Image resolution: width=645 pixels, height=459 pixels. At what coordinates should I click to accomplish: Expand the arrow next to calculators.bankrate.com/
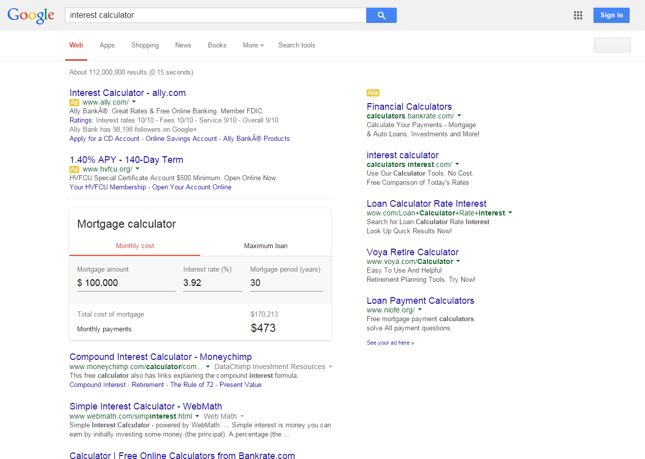coord(459,116)
